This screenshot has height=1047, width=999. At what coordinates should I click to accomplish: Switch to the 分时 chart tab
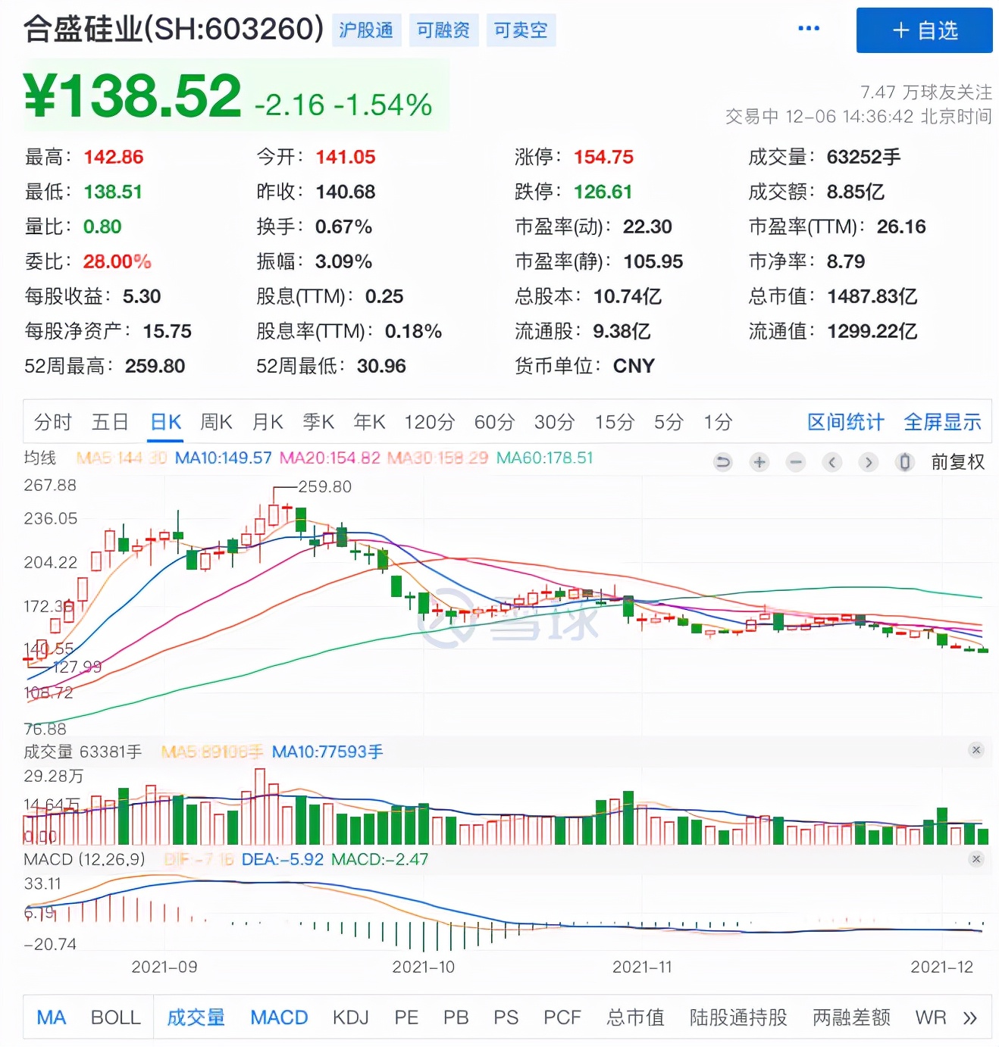click(x=53, y=422)
